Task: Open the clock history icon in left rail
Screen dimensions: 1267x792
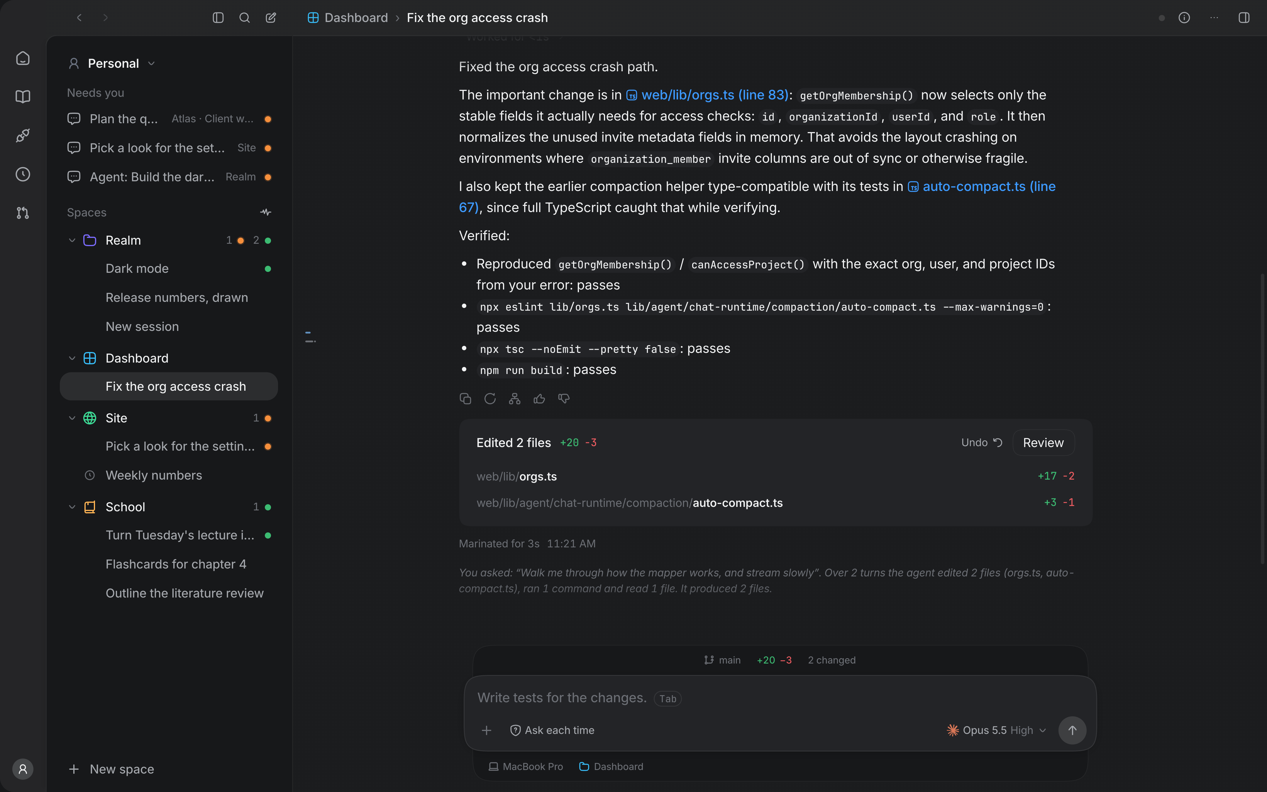Action: (x=23, y=175)
